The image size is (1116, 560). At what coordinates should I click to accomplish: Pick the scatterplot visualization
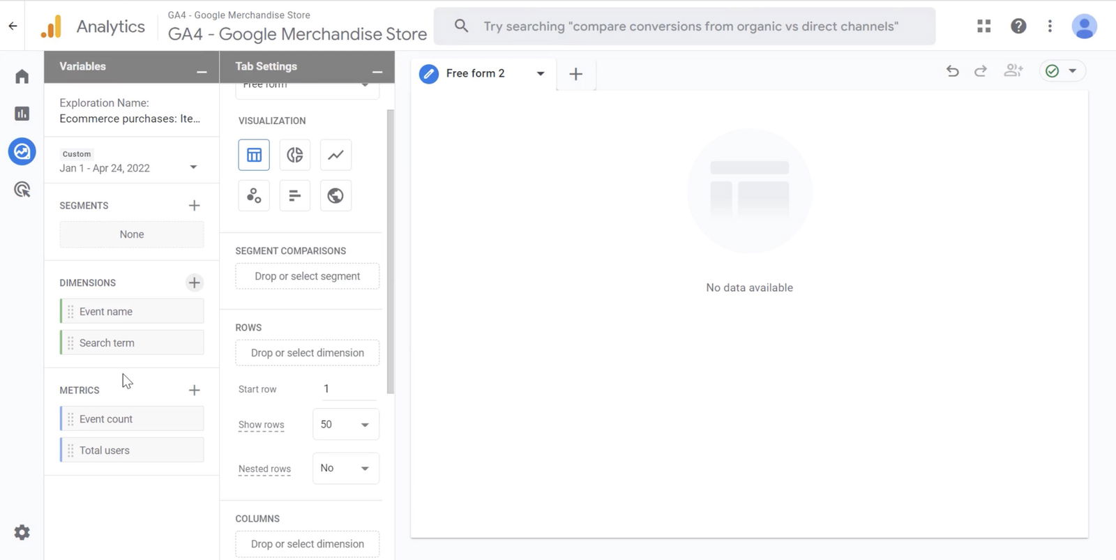[254, 196]
